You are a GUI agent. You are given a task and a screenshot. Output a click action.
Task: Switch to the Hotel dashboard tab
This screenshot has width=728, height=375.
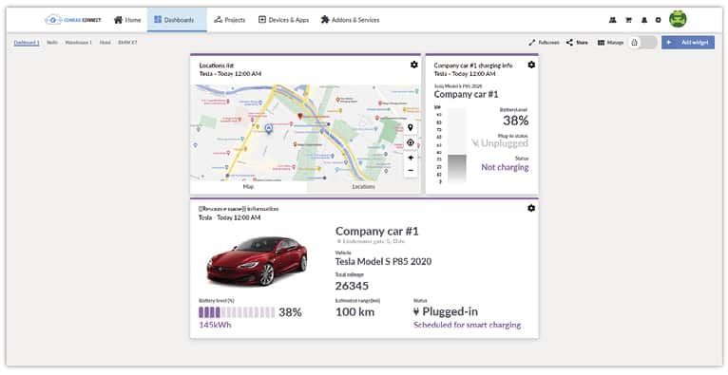click(105, 43)
